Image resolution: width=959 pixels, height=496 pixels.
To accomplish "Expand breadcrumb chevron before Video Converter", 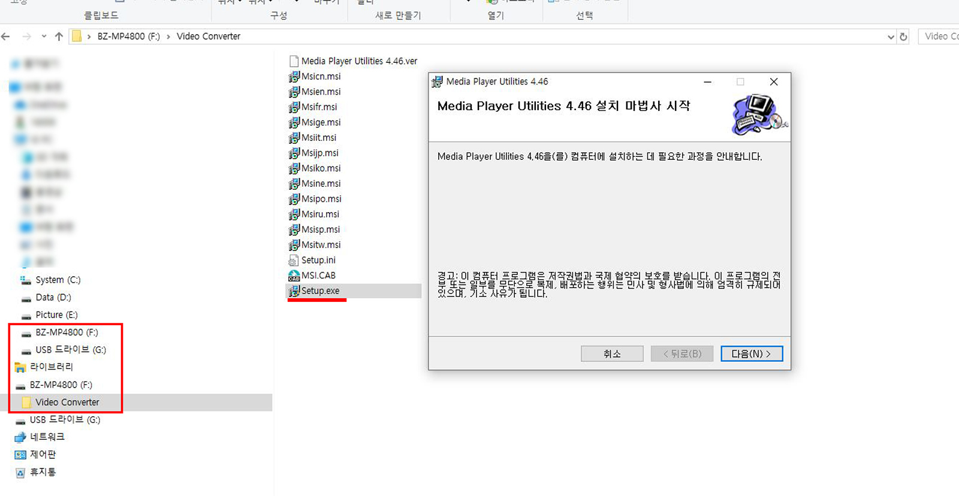I will coord(168,37).
